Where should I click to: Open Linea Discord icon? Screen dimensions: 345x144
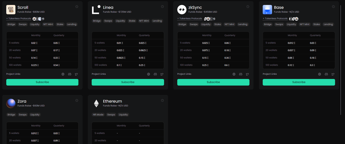(x=155, y=74)
